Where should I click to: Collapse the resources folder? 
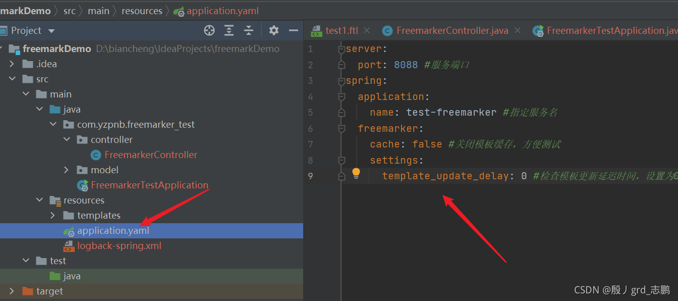coord(39,200)
